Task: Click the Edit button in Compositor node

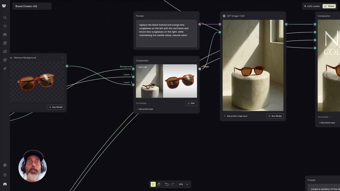Action: coord(191,103)
